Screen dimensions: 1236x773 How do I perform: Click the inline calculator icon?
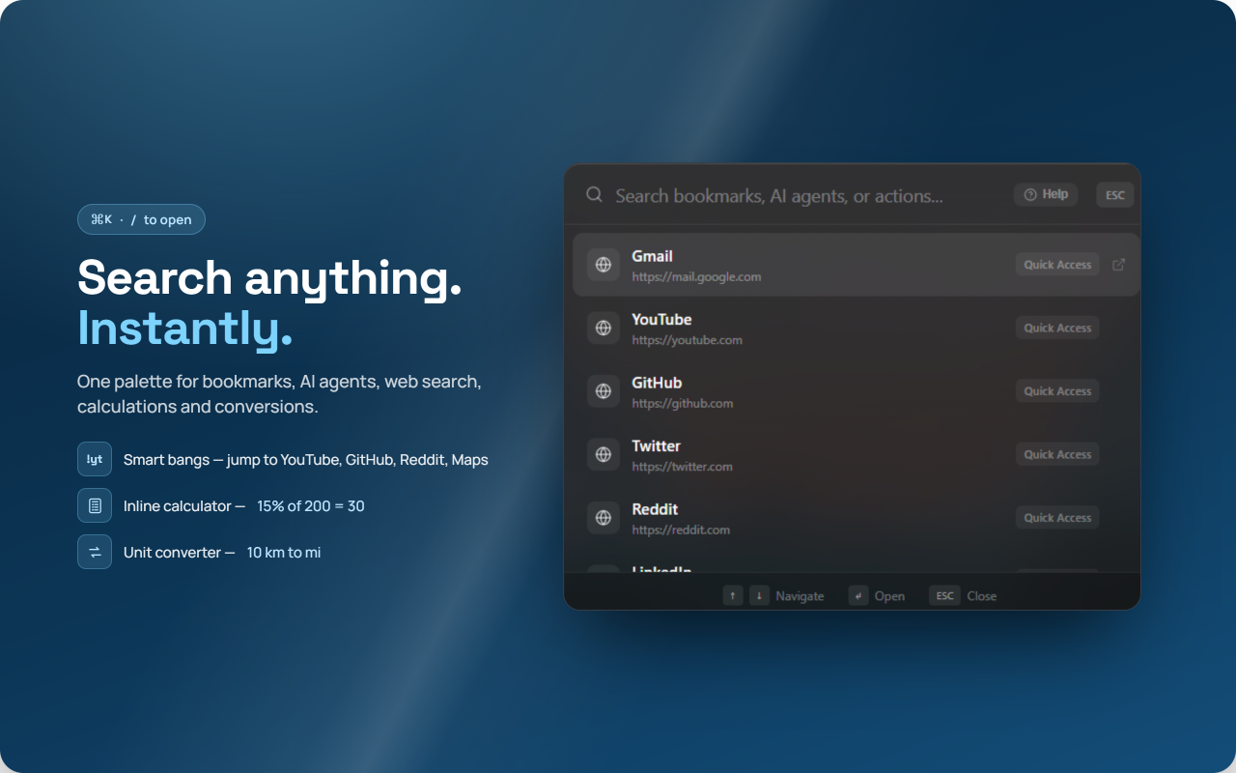95,505
